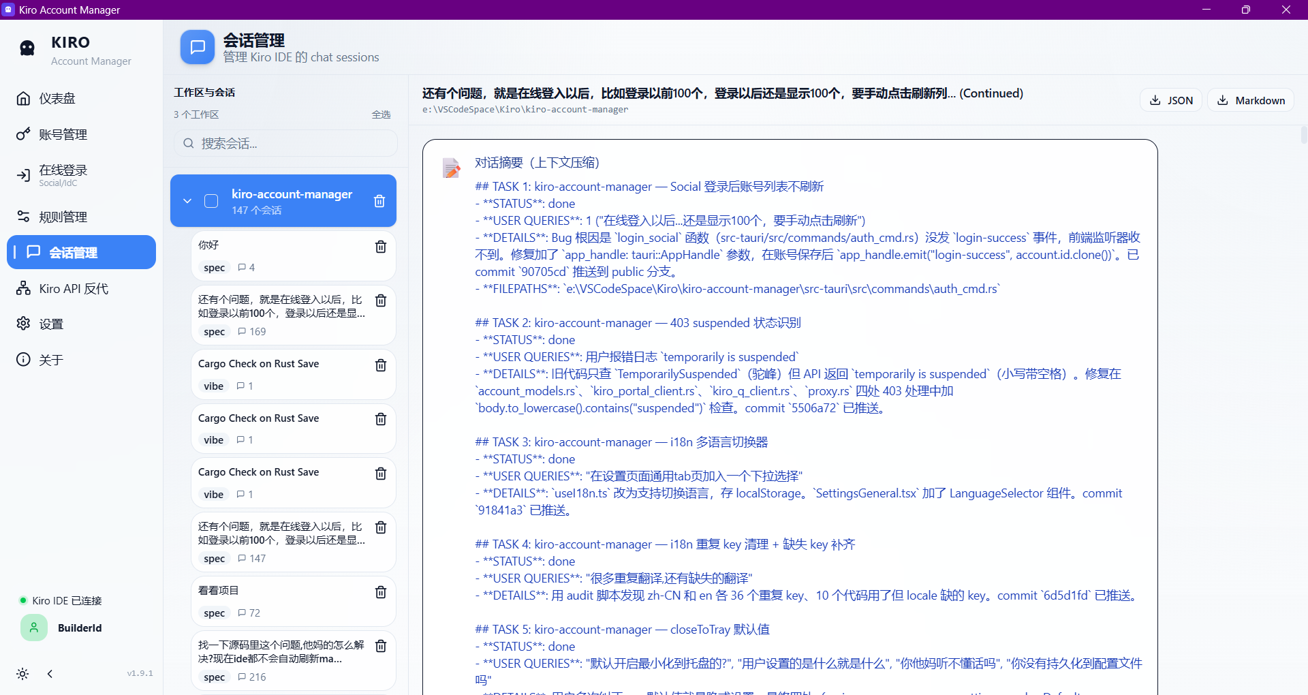Click the Kiro ghost logo
The width and height of the screenshot is (1308, 695).
pos(27,48)
